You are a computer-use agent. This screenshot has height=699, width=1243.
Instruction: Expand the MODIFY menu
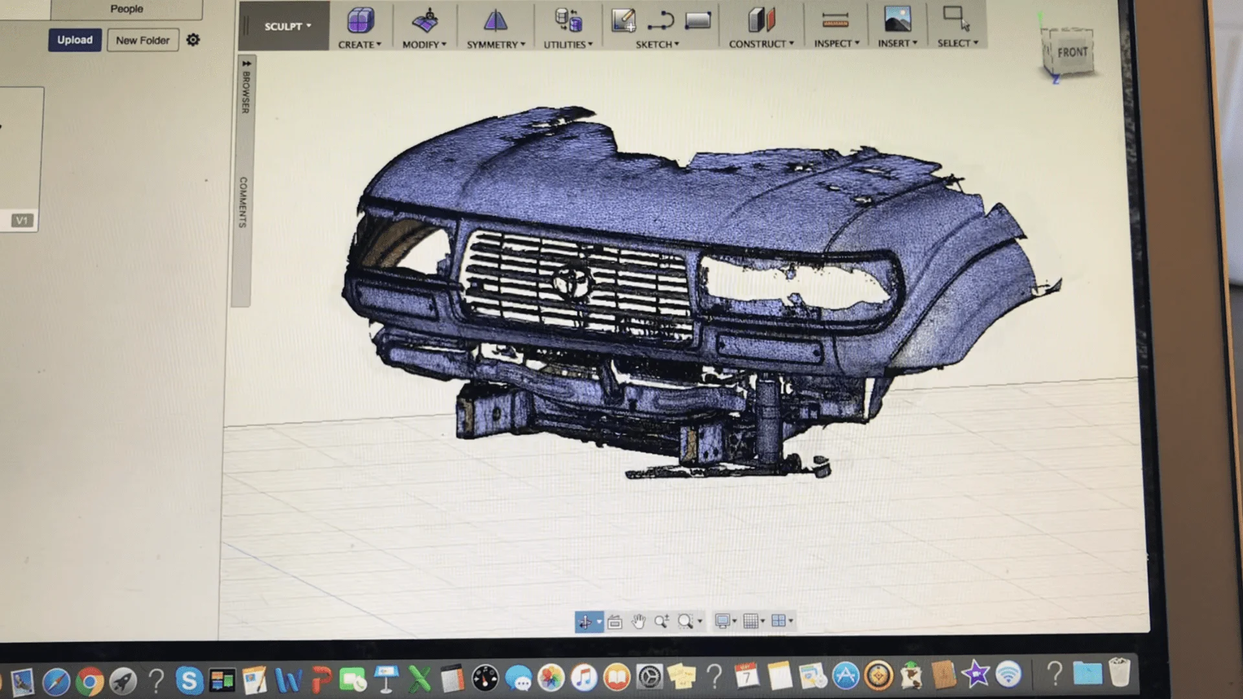click(x=424, y=45)
